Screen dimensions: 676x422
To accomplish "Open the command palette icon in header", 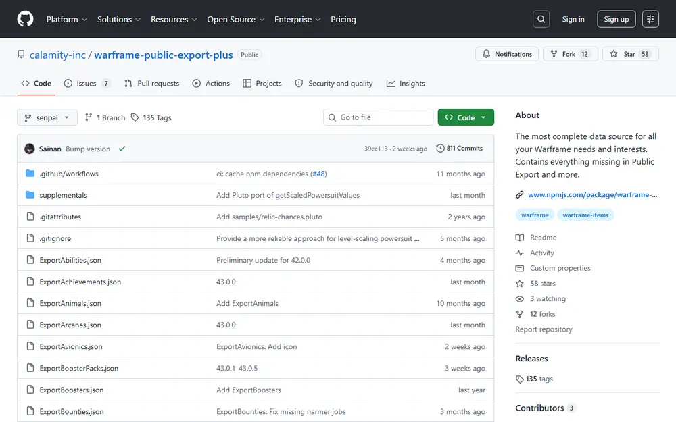I will coord(650,19).
